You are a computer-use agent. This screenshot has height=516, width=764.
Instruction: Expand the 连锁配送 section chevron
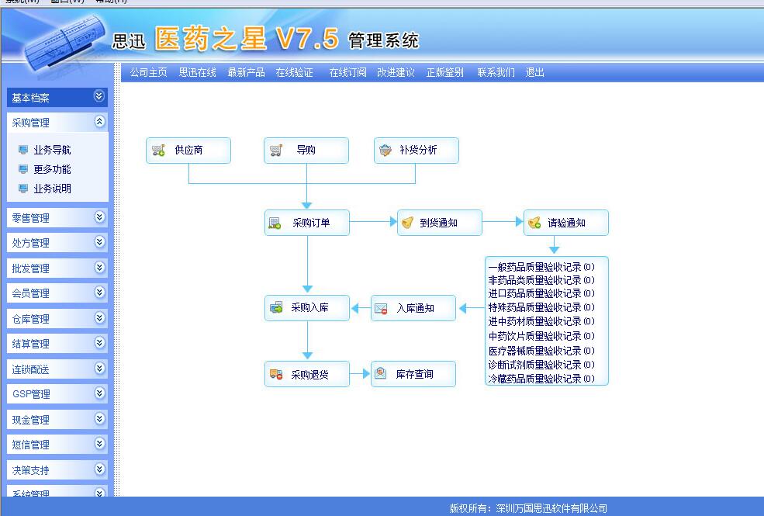click(x=99, y=368)
